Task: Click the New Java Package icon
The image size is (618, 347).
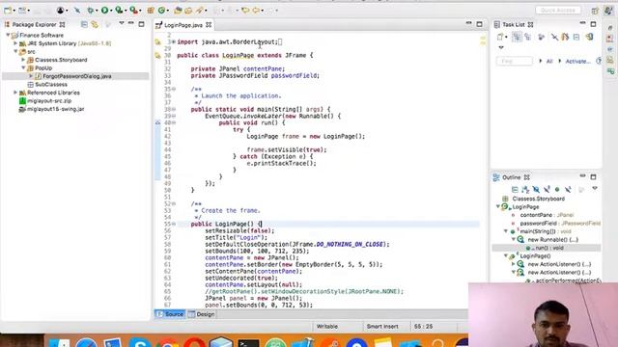Action: pos(151,11)
